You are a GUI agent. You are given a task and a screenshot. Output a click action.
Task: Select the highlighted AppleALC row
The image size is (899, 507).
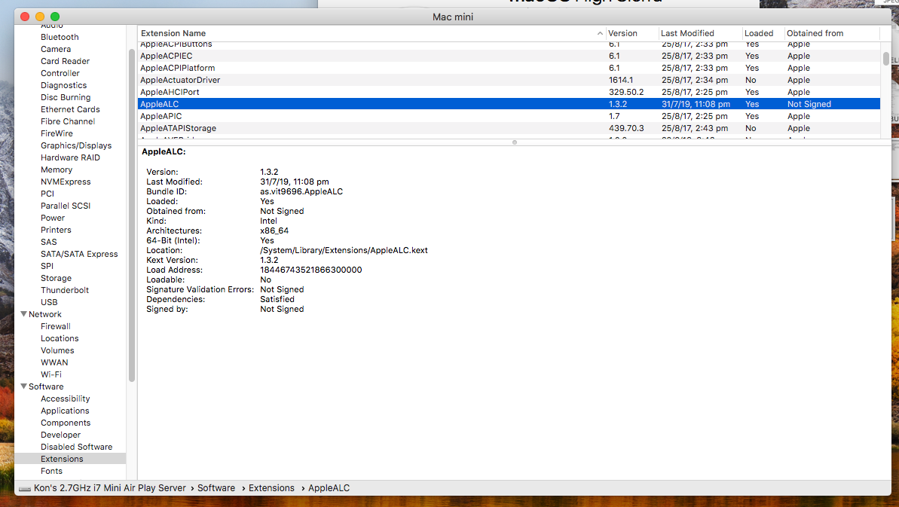509,104
